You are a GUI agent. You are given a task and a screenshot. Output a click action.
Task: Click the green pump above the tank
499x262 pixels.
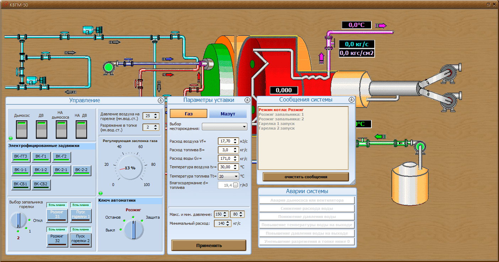420,147
